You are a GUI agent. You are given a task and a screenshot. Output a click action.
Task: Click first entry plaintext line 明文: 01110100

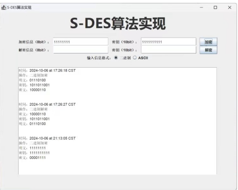coord(32,80)
